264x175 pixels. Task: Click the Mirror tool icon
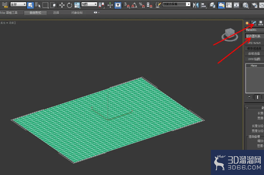point(196,5)
